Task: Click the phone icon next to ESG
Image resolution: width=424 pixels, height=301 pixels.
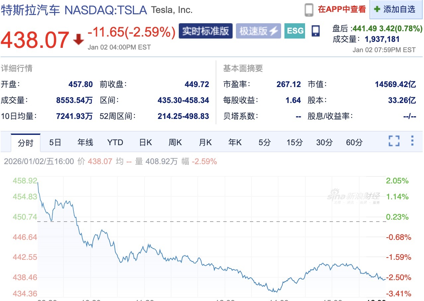Action: (315, 31)
